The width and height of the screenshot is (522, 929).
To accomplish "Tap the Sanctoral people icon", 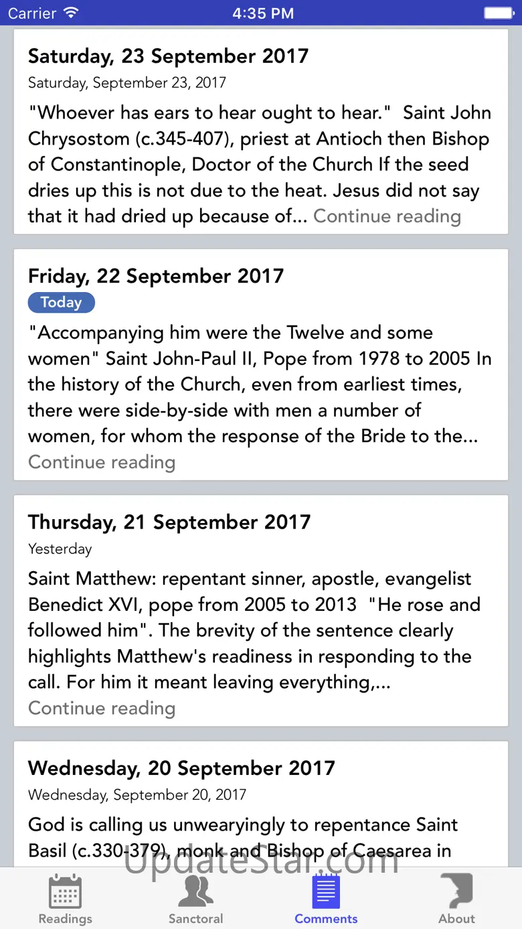I will [x=195, y=891].
